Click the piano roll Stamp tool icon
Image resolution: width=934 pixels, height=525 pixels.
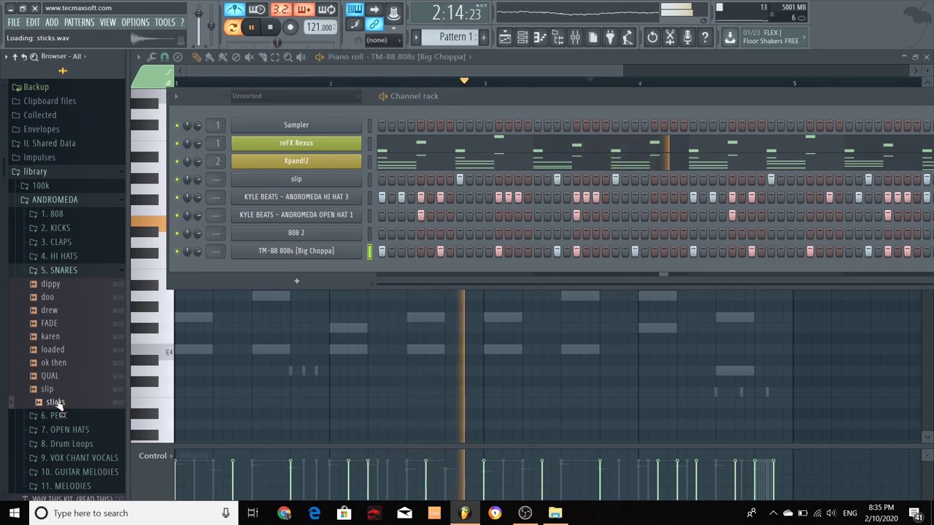click(177, 57)
